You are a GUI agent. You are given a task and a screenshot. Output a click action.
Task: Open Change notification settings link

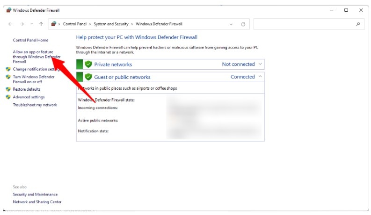pos(36,69)
